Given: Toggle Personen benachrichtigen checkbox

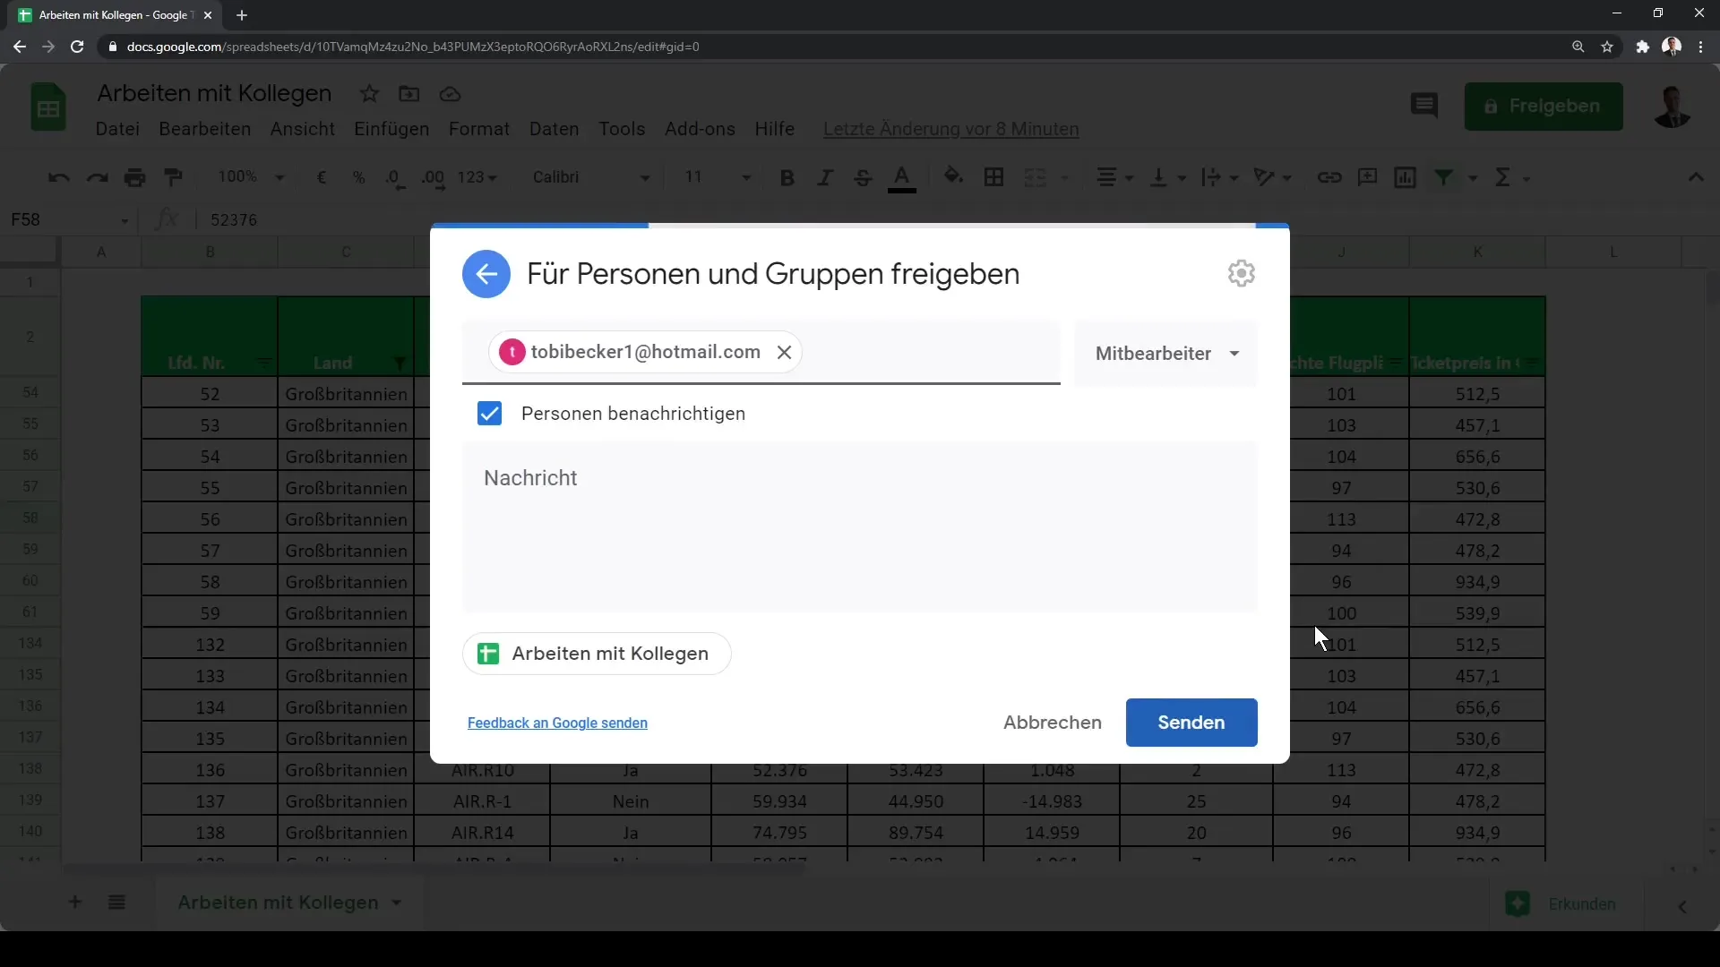Looking at the screenshot, I should tap(489, 414).
